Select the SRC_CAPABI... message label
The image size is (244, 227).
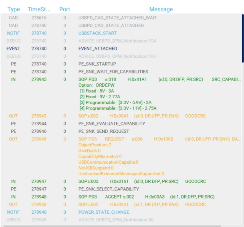click(226, 79)
